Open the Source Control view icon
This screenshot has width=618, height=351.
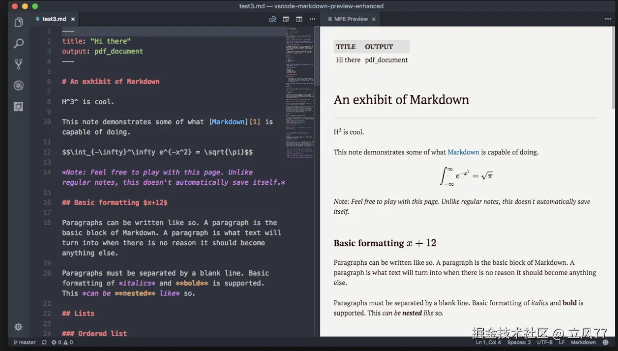[19, 64]
